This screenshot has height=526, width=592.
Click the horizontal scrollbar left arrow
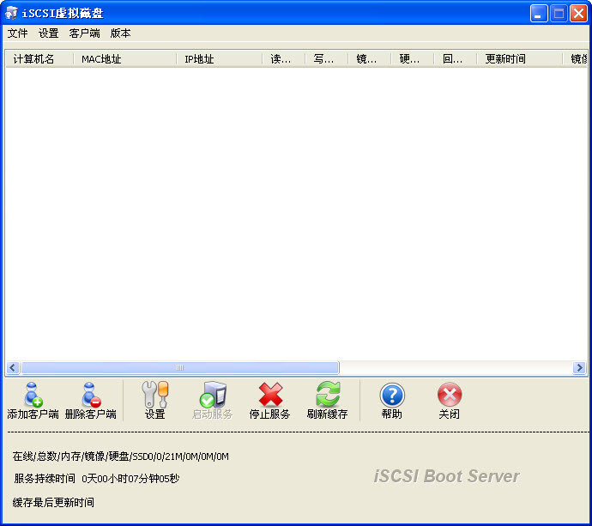[13, 367]
